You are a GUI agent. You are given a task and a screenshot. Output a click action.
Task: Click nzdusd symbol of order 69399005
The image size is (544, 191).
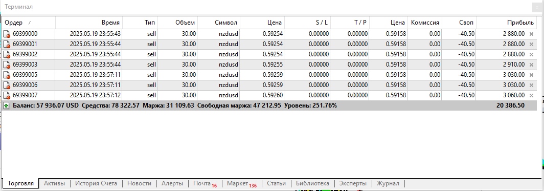228,75
